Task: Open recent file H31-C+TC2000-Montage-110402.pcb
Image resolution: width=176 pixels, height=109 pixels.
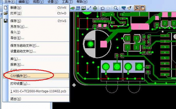Action: [36, 91]
